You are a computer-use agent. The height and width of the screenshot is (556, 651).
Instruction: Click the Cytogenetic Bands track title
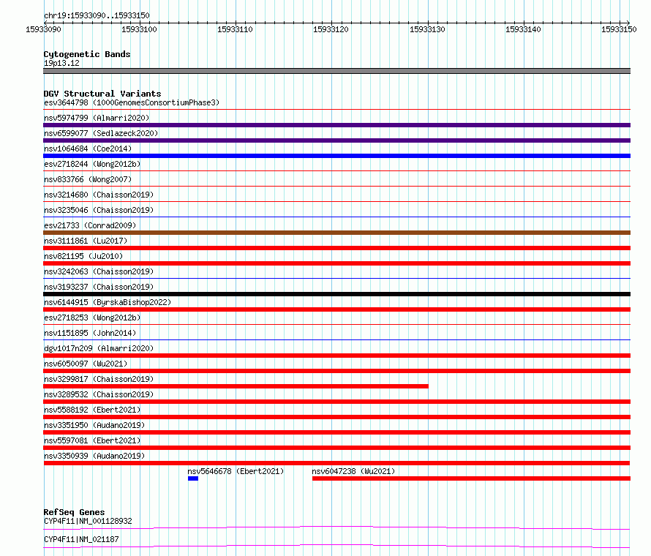pyautogui.click(x=87, y=54)
